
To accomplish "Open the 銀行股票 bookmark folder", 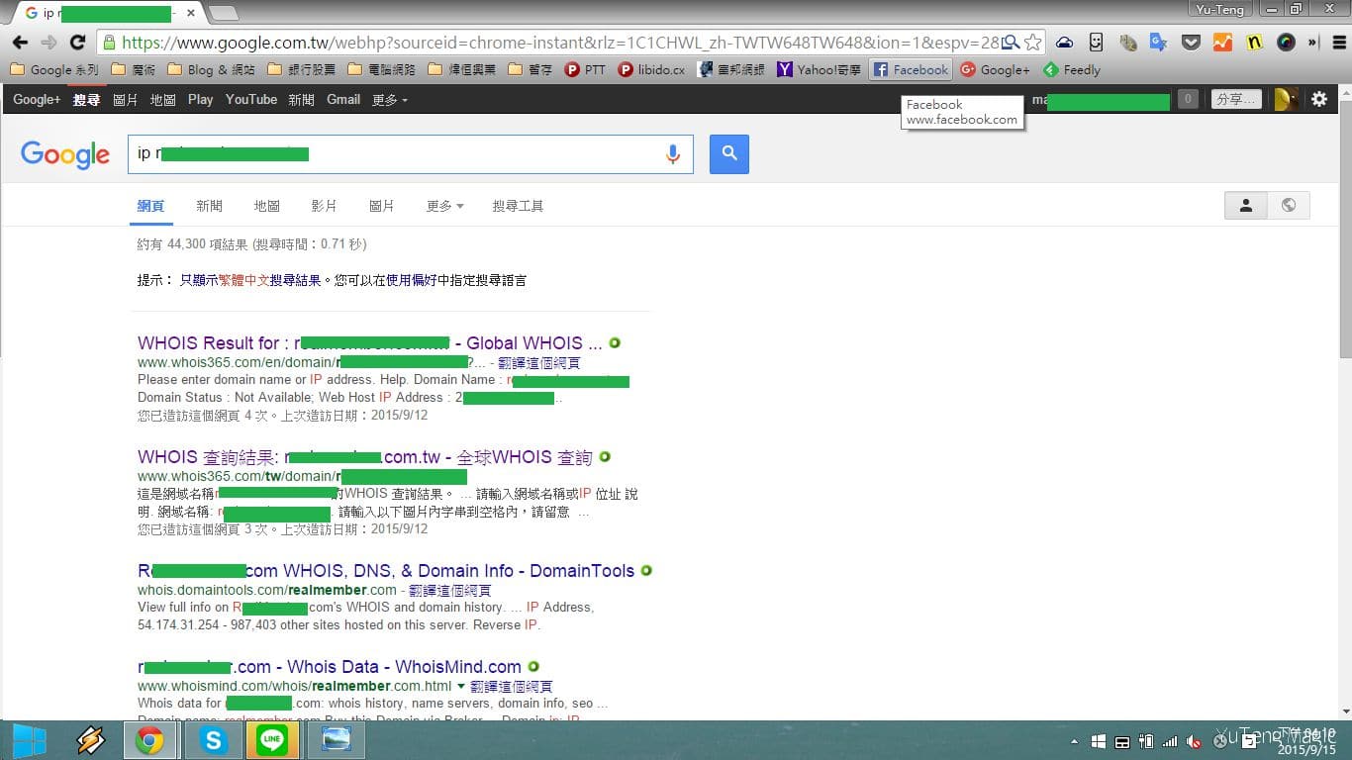I will coord(301,70).
